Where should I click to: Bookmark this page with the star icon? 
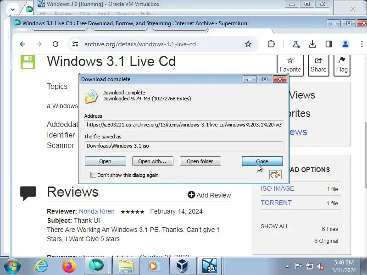coord(248,44)
